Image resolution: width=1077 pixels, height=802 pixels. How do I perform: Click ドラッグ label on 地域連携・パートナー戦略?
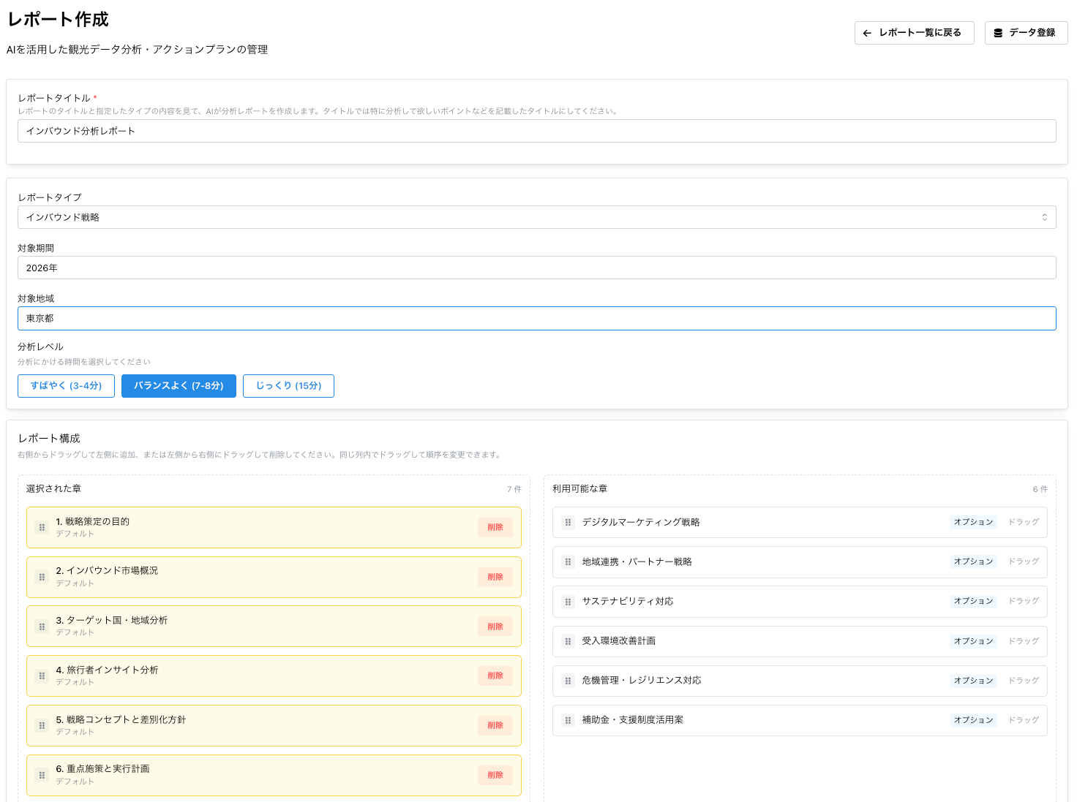[1024, 561]
